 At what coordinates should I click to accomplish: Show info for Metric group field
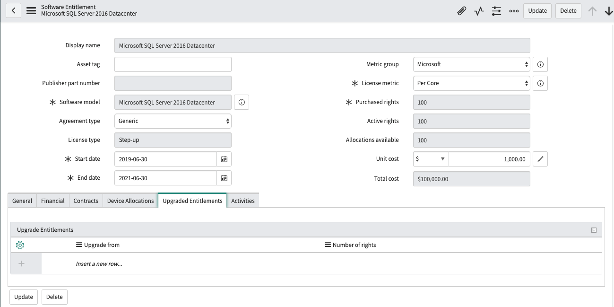(x=540, y=64)
